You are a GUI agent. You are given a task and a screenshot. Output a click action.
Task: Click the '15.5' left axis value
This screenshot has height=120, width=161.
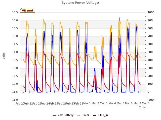pyautogui.click(x=15, y=28)
